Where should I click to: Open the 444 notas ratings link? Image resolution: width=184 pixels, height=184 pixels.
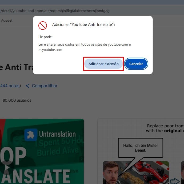[10, 86]
